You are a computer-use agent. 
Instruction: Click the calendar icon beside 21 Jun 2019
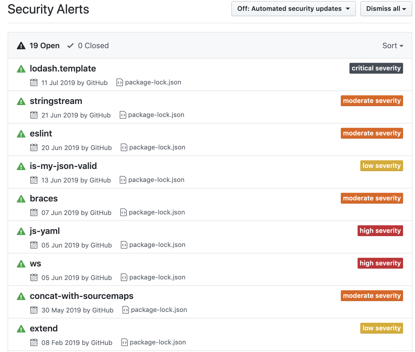click(x=34, y=115)
